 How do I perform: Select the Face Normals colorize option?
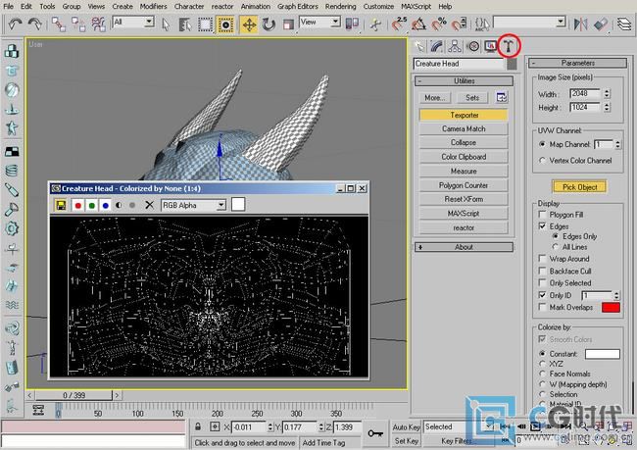click(x=542, y=374)
